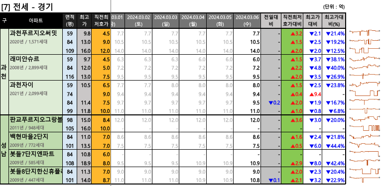Open the sparkline in the ▲9.4 row
Screen dimensions: 383x186
[x=365, y=93]
